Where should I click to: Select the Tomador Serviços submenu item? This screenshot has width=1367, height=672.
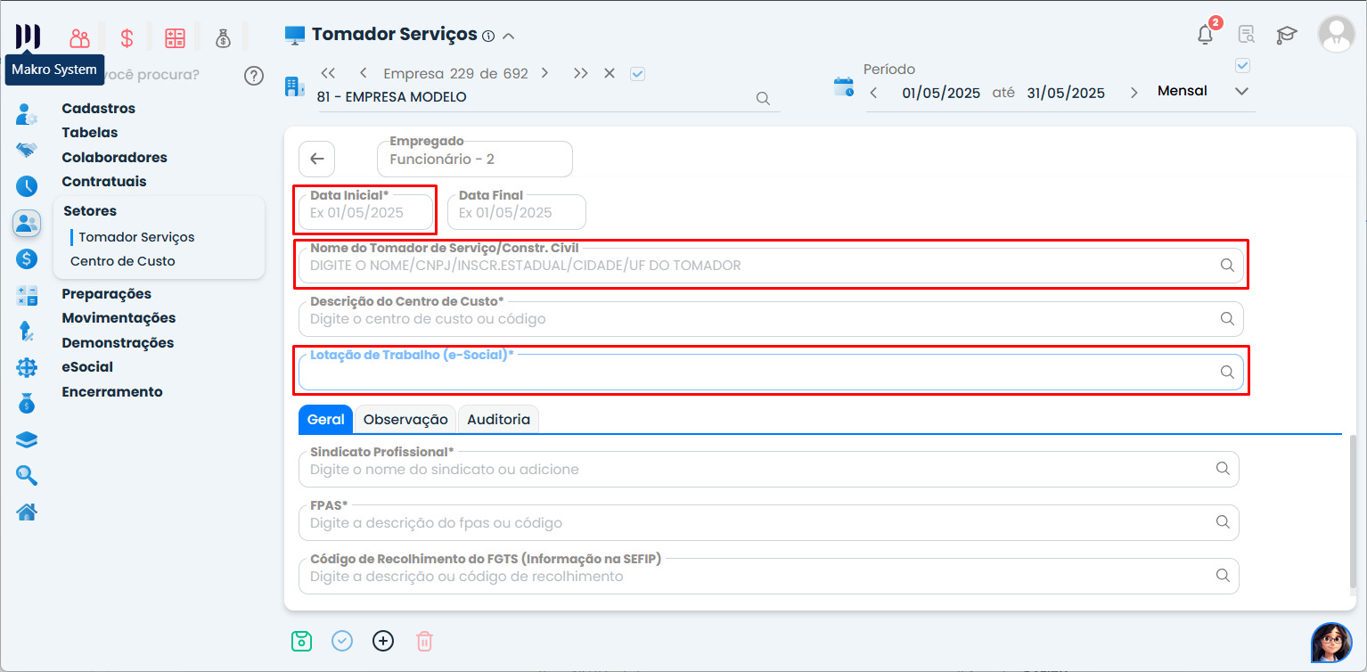pos(136,237)
